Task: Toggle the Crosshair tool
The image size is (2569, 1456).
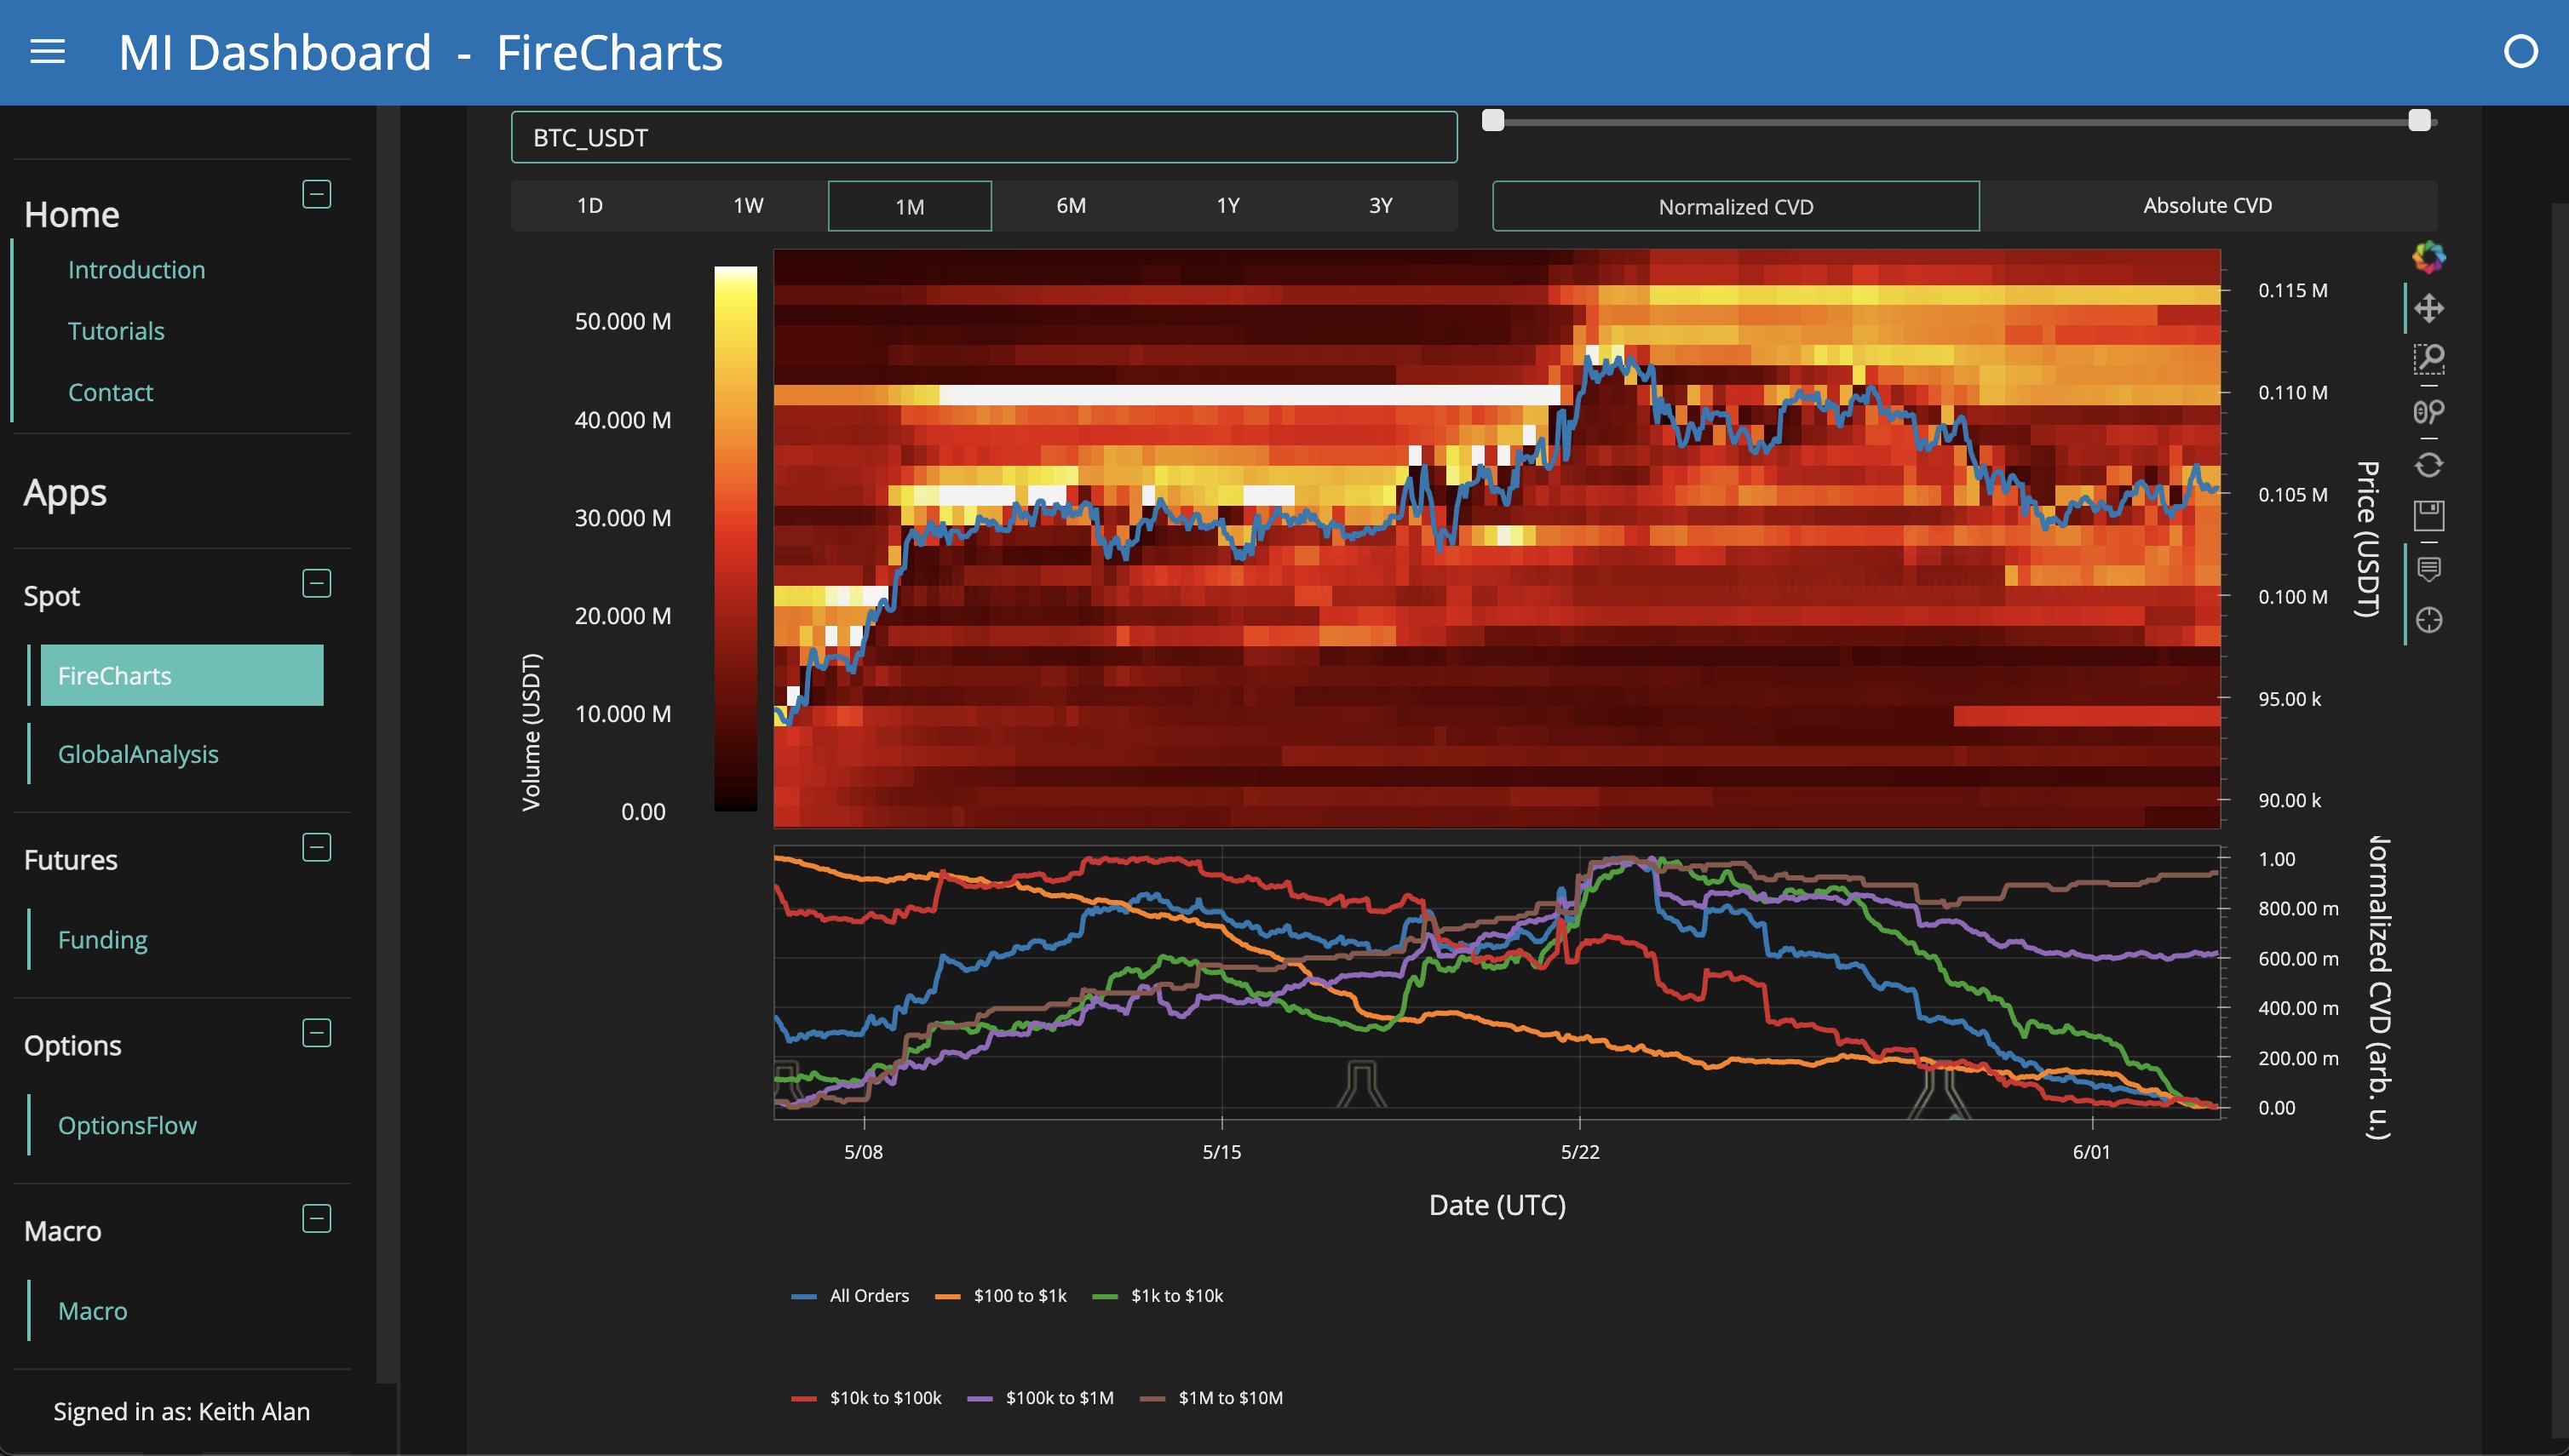Action: (2429, 621)
